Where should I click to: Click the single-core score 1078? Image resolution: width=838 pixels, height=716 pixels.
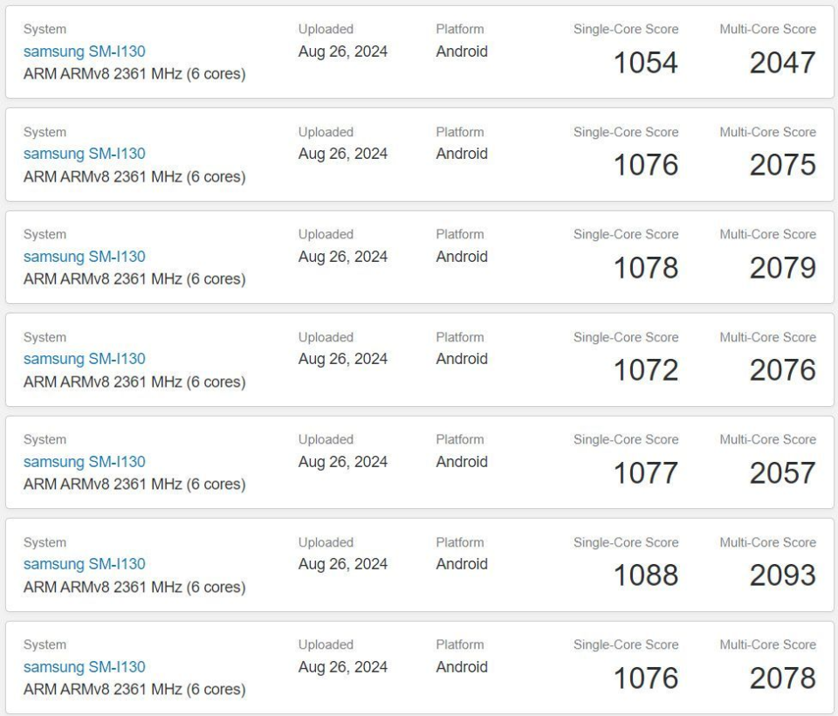(x=645, y=268)
